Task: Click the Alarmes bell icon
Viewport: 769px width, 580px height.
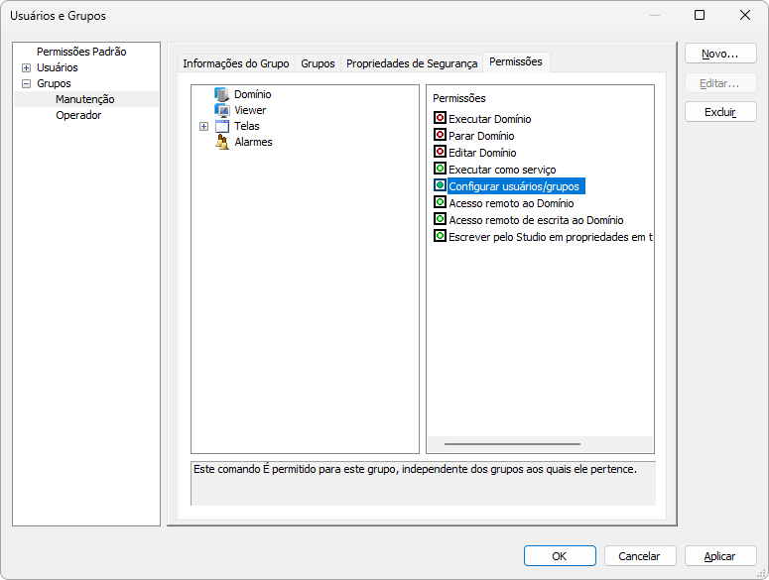Action: (222, 142)
